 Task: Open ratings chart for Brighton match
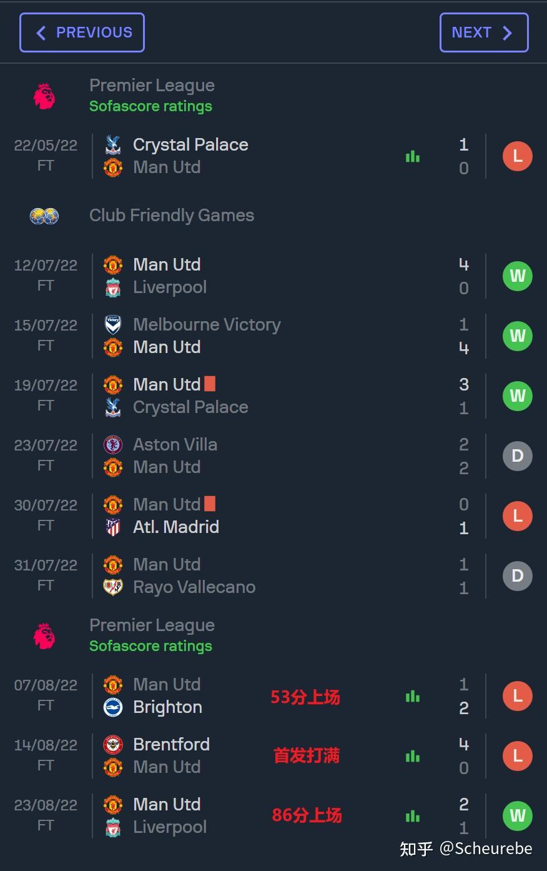pos(413,696)
